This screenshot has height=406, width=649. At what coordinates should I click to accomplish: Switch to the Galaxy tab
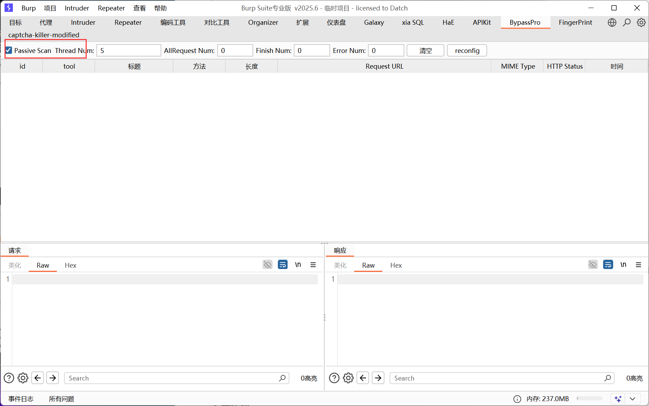point(374,23)
